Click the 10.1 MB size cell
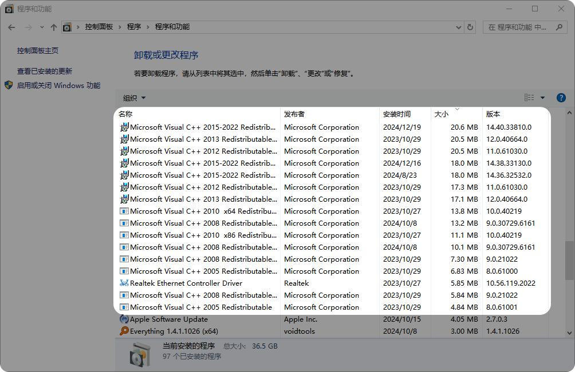This screenshot has width=575, height=372. (x=464, y=247)
